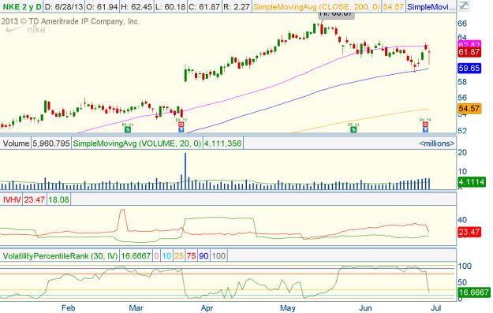Viewport: 493px width, 313px height.
Task: Click the Jun label on time axis
Action: 365,308
